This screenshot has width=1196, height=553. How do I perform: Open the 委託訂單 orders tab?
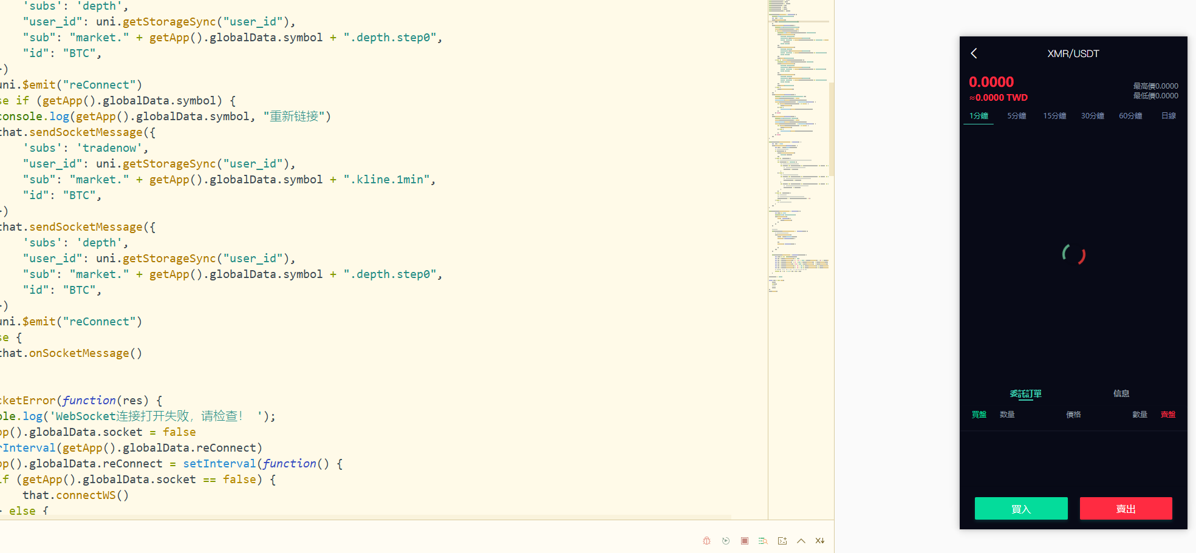[1025, 394]
